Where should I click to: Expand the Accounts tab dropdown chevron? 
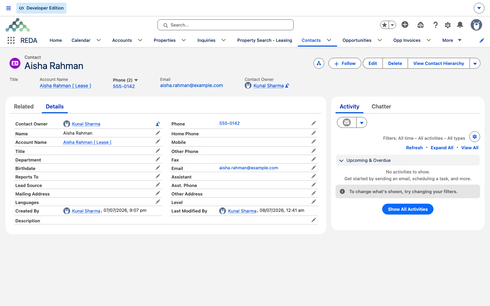(x=140, y=40)
